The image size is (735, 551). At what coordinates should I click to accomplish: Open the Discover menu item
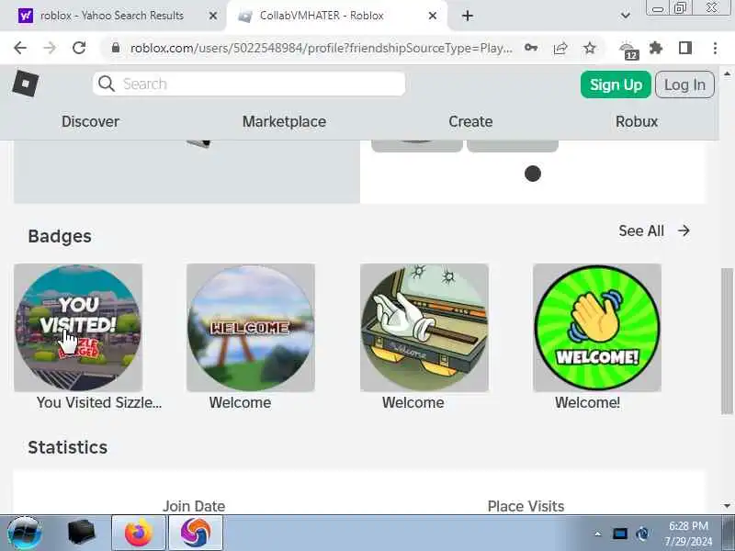[x=90, y=121]
